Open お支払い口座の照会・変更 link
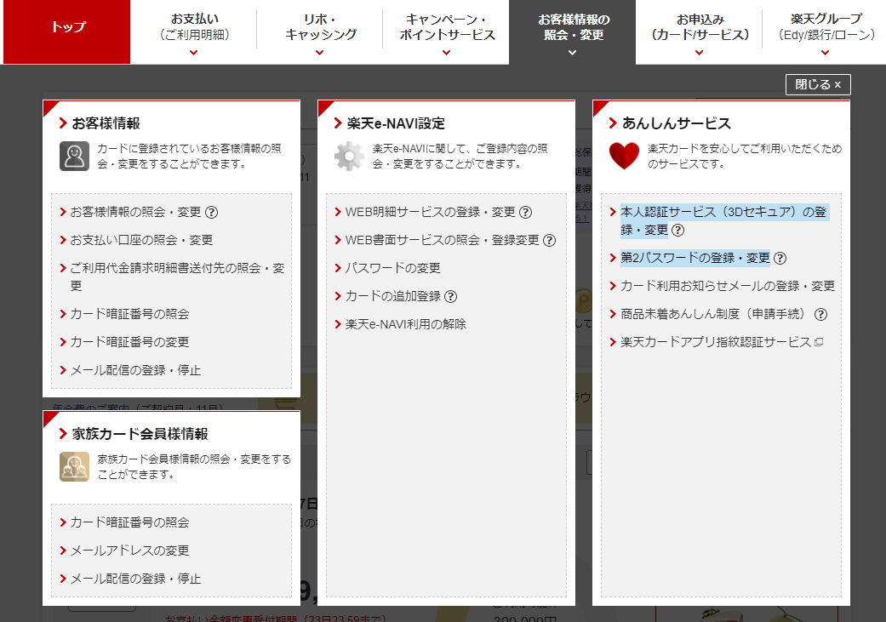 (x=141, y=241)
